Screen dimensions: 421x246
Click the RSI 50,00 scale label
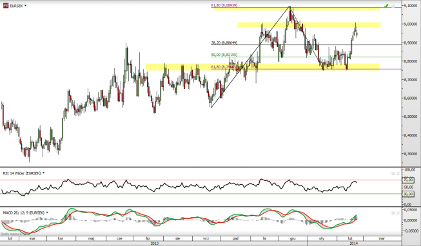(408, 187)
